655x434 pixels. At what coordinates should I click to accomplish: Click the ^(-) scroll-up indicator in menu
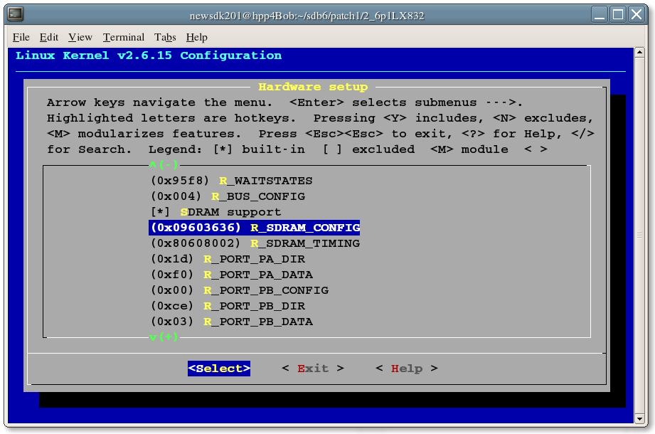pos(164,164)
